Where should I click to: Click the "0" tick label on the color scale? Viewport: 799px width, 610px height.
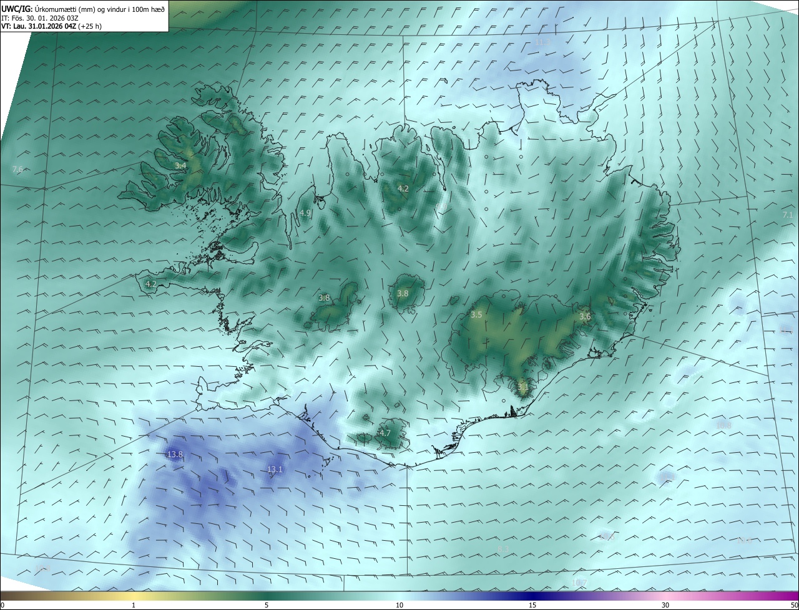2,605
